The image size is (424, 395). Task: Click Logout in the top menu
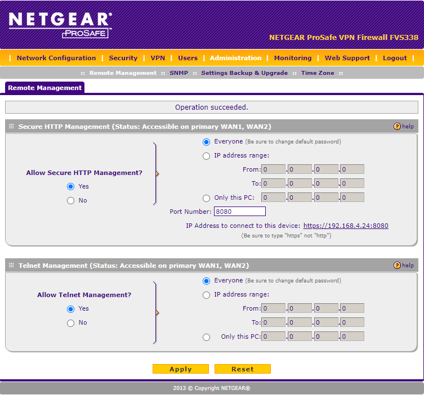click(x=395, y=58)
